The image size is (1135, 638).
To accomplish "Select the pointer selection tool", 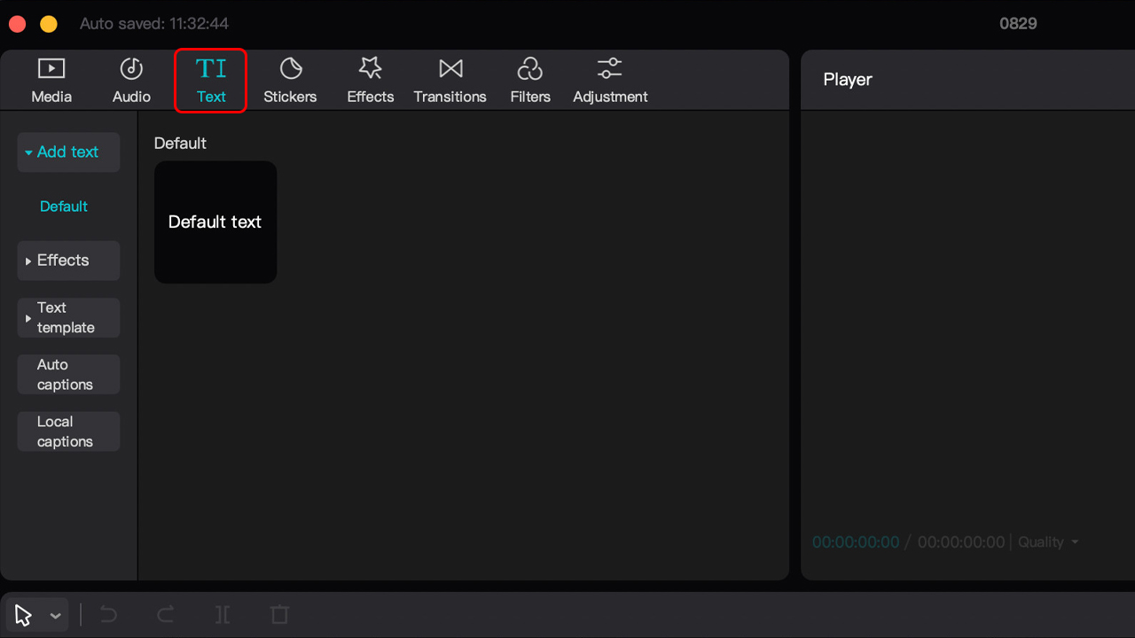I will click(x=24, y=615).
